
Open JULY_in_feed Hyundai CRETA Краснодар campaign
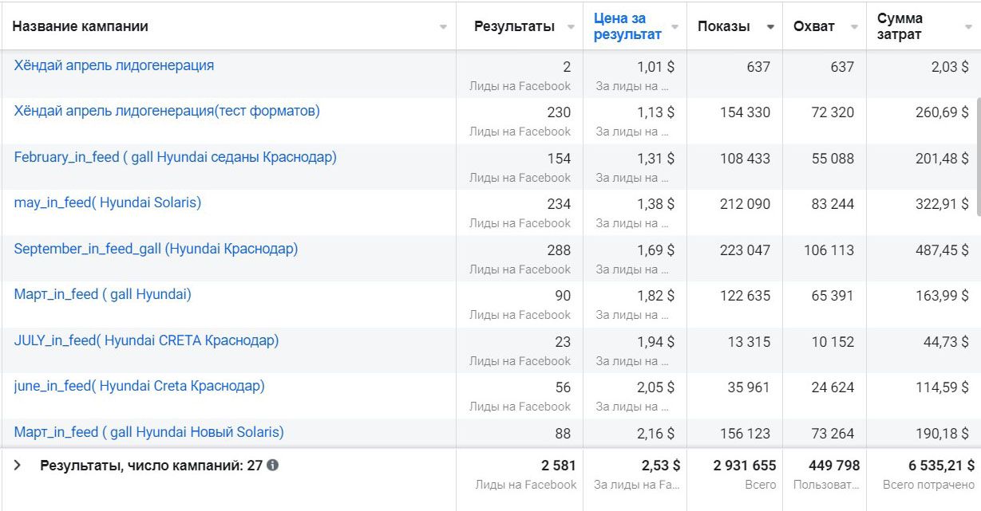point(146,340)
